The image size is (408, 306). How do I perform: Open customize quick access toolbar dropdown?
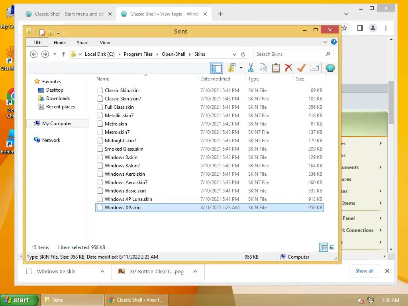point(58,33)
